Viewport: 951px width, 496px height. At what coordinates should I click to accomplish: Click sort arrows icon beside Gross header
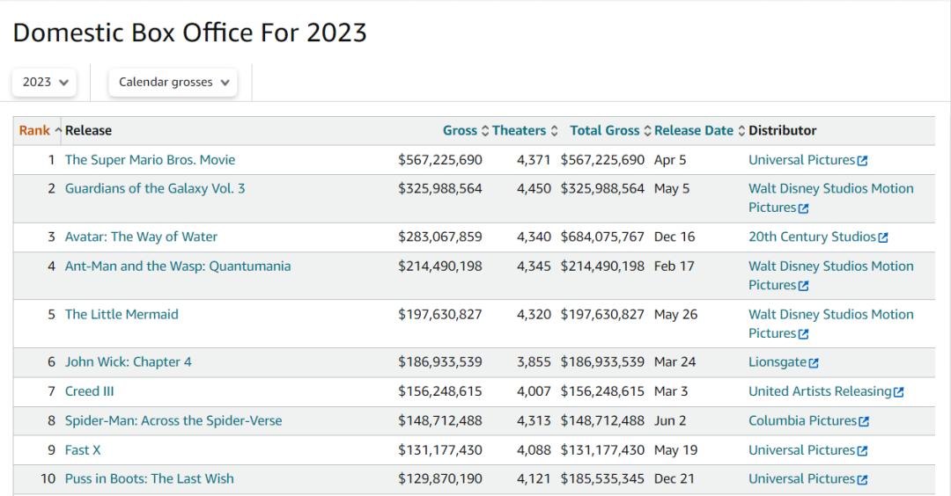pos(484,131)
